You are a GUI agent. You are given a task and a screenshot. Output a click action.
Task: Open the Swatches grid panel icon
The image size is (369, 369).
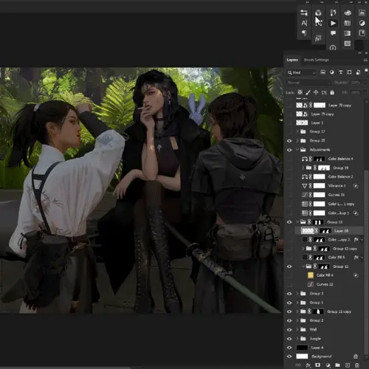pyautogui.click(x=348, y=23)
